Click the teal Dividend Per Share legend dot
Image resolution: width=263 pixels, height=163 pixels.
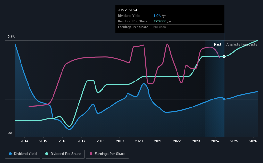click(x=47, y=154)
